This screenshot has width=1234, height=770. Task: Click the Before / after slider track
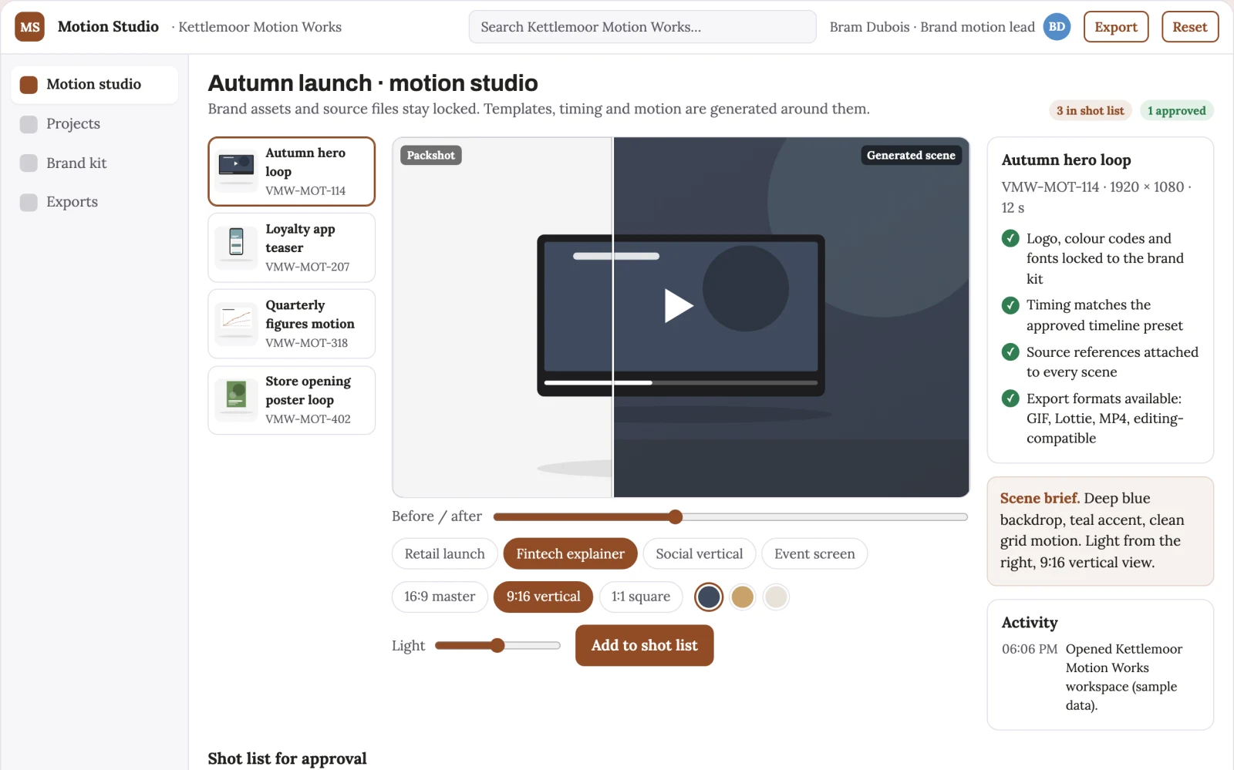click(x=730, y=517)
